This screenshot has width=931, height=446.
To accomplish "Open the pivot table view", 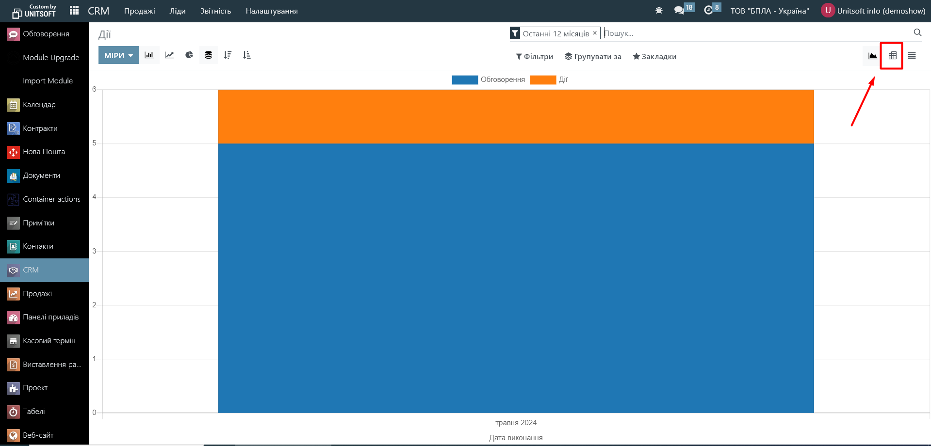I will [x=892, y=56].
